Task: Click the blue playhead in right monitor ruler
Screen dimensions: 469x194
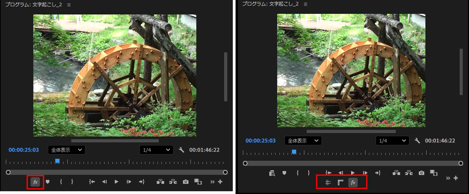Action: click(294, 152)
